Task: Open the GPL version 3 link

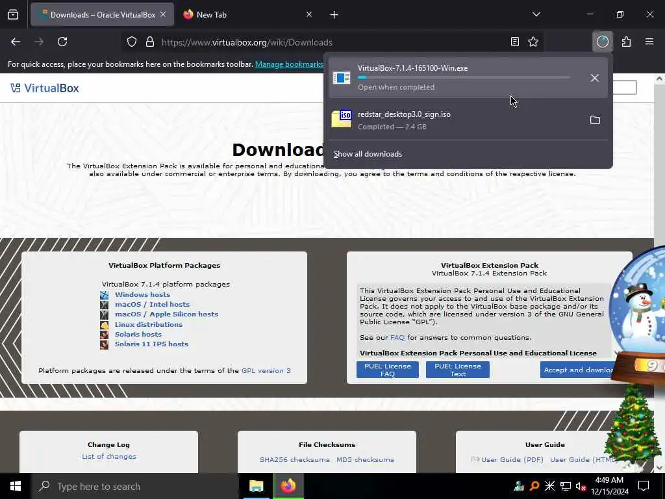Action: pos(266,370)
